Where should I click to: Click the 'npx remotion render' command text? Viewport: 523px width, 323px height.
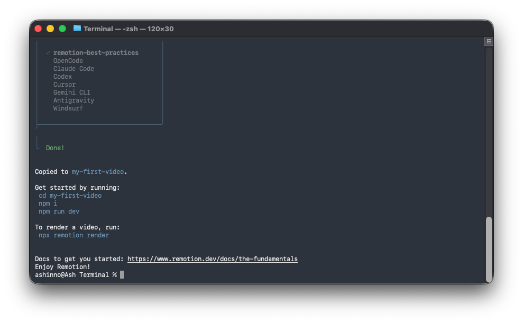pos(74,235)
